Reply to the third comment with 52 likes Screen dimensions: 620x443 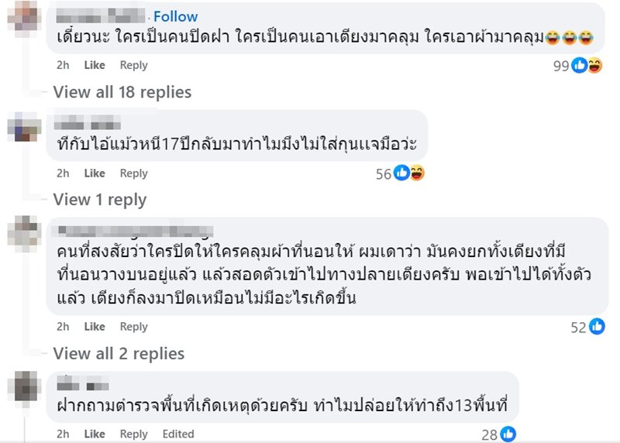pos(133,327)
